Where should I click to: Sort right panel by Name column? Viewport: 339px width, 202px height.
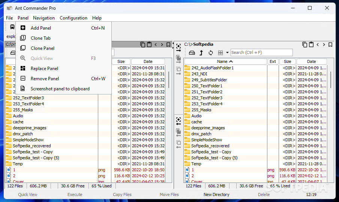[225, 61]
